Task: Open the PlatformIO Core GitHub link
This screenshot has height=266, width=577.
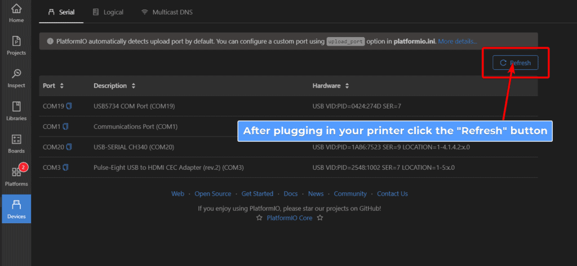Action: point(289,218)
